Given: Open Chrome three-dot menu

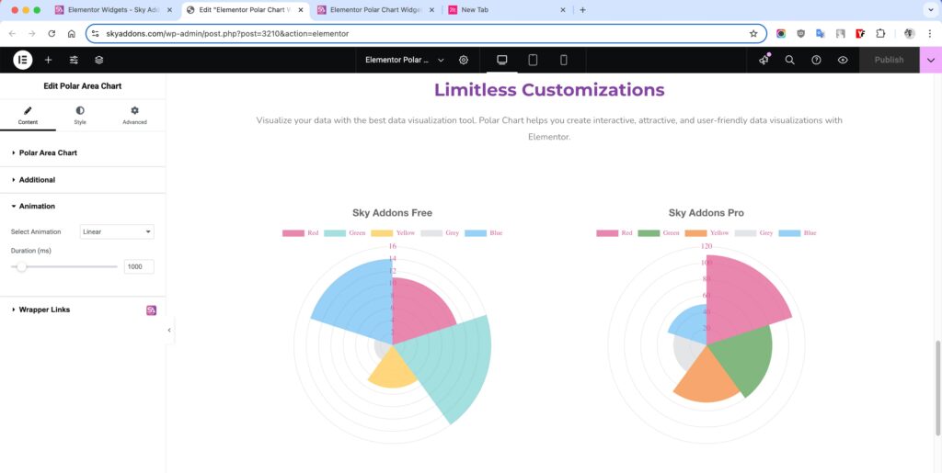Looking at the screenshot, I should (929, 34).
